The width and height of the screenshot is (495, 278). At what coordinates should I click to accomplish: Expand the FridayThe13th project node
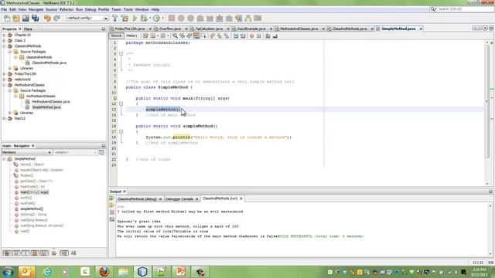pyautogui.click(x=4, y=74)
